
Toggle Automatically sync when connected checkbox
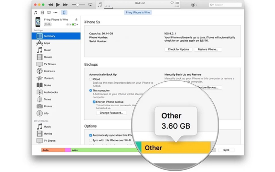pos(91,135)
